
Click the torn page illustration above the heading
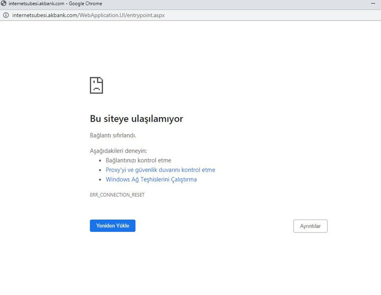point(97,84)
